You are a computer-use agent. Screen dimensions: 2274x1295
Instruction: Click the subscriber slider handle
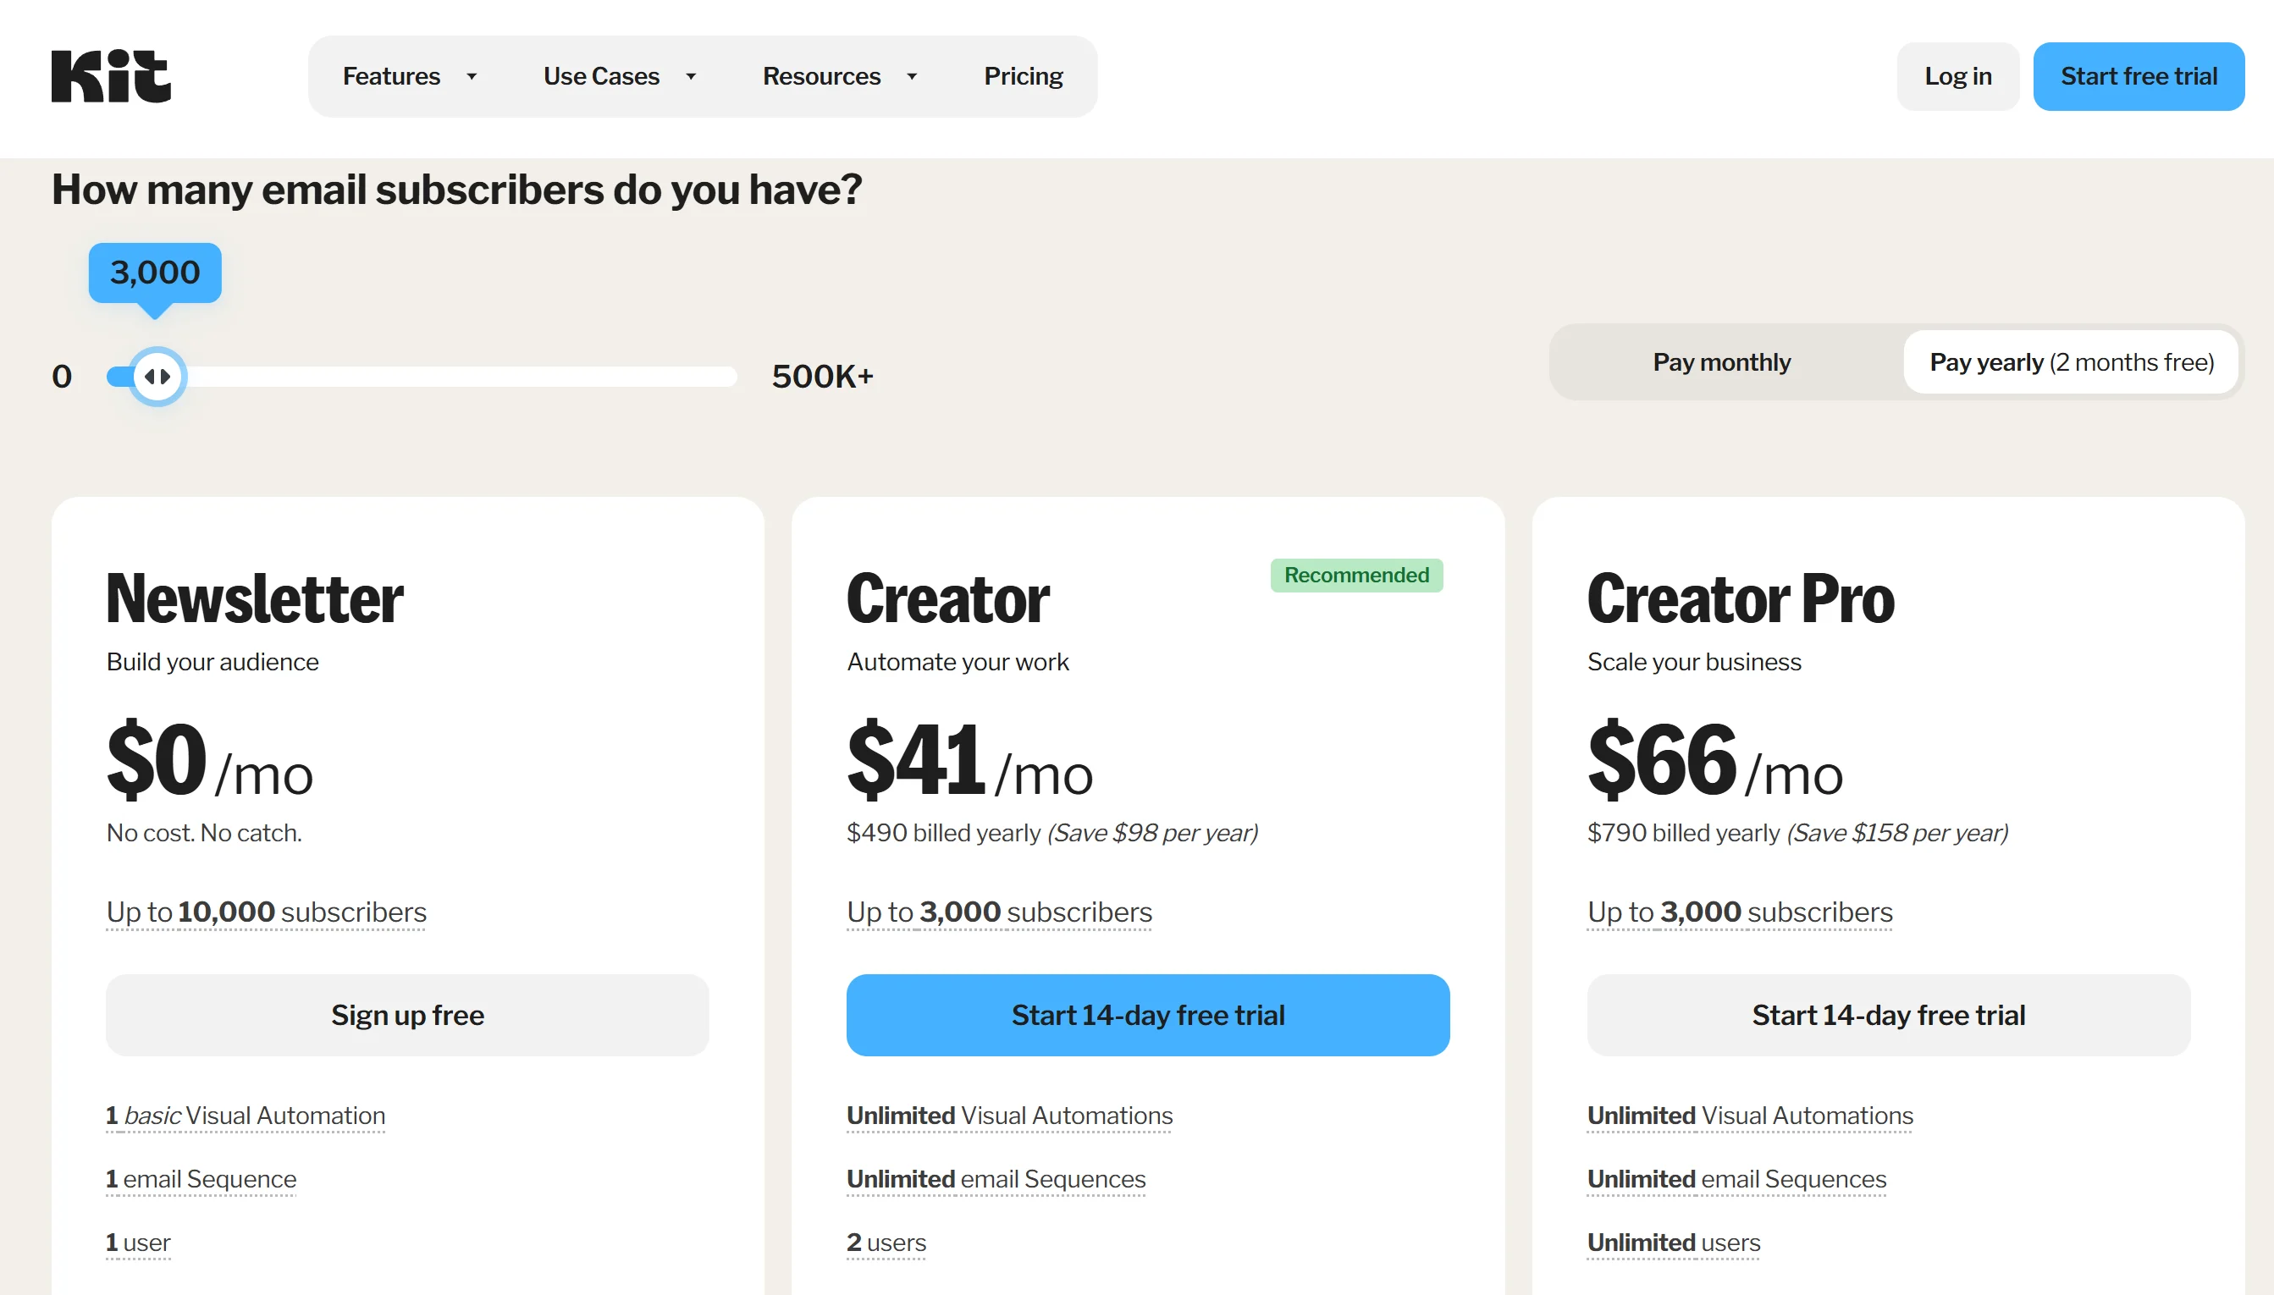point(157,376)
